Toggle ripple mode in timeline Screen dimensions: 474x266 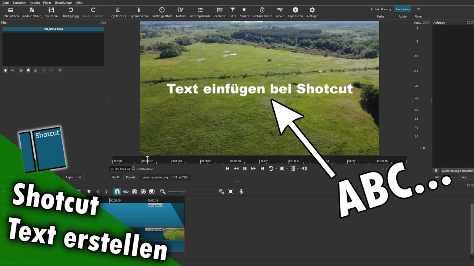pos(134,191)
